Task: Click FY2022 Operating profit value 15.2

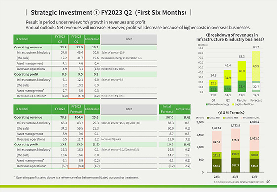Action: tap(63, 144)
